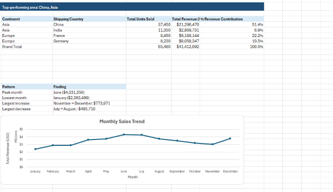Click the 6.9% contribution cell

[x=232, y=30]
